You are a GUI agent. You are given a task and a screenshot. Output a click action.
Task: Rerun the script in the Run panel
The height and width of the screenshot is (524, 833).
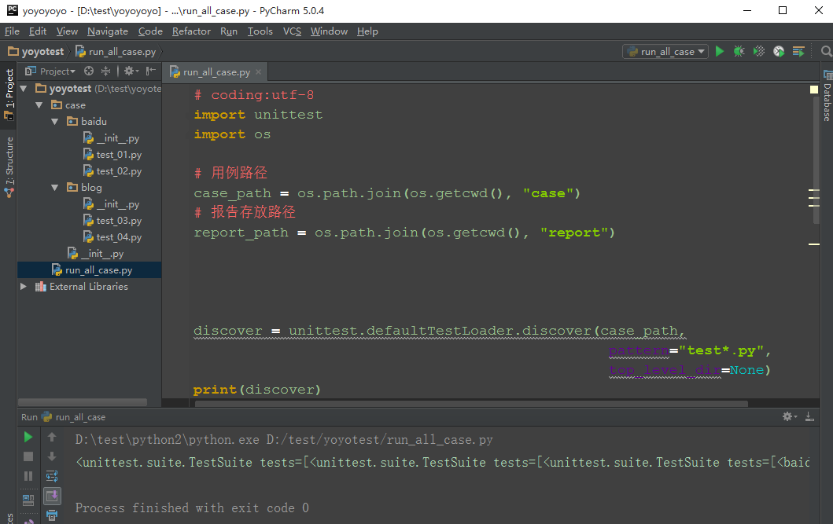tap(28, 437)
